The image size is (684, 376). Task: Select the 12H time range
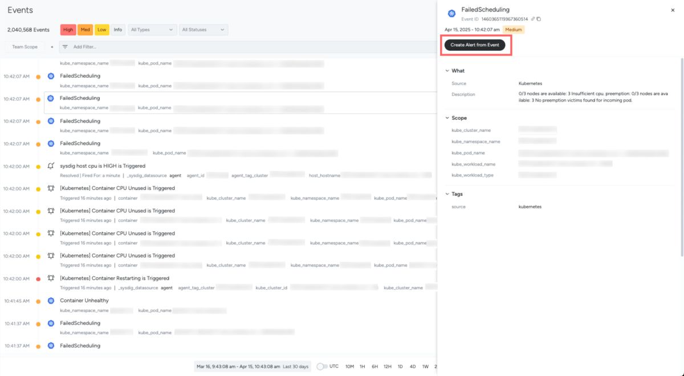[x=388, y=366]
